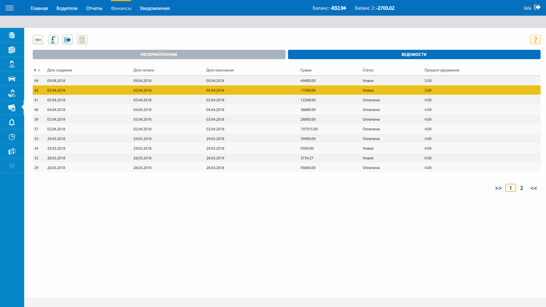546x307 pixels.
Task: Click the blue export arrow toolbar button
Action: 68,40
